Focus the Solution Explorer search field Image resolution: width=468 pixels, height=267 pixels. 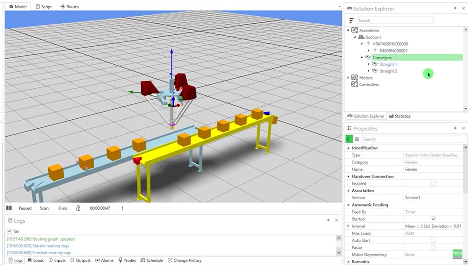394,21
